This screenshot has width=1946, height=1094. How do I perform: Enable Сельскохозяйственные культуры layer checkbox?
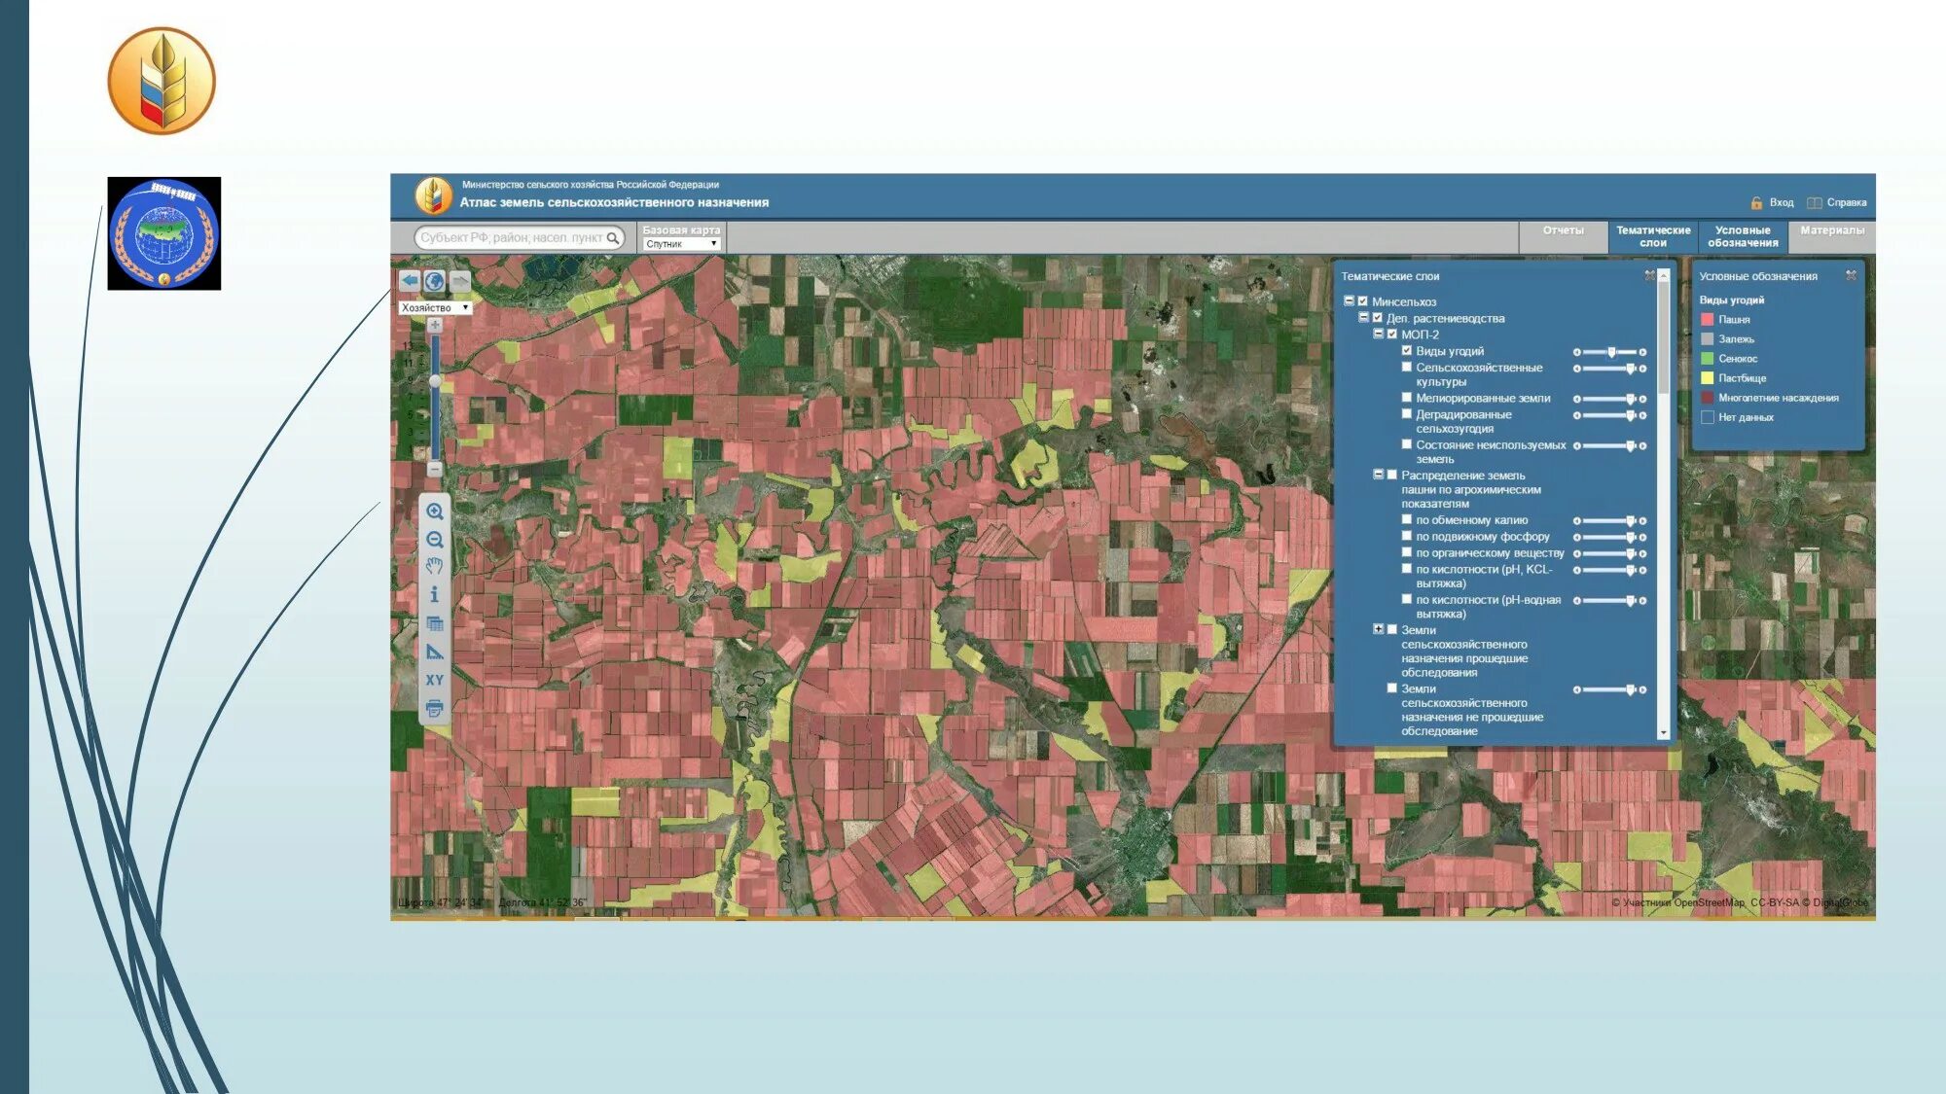point(1407,368)
